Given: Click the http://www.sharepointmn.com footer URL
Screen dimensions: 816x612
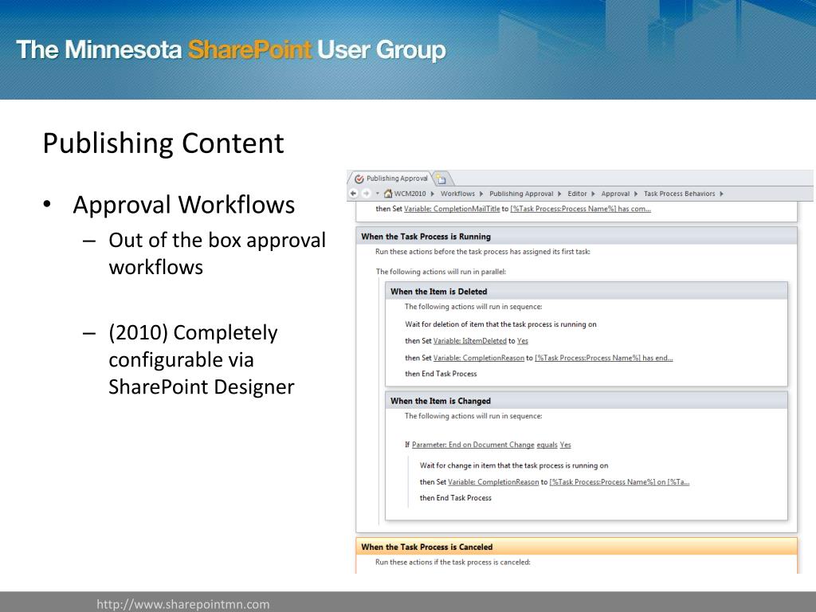Looking at the screenshot, I should 183,604.
